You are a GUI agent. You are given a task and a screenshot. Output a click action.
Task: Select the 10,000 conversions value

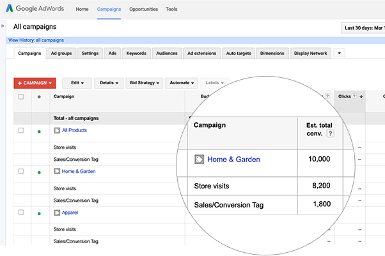(319, 159)
